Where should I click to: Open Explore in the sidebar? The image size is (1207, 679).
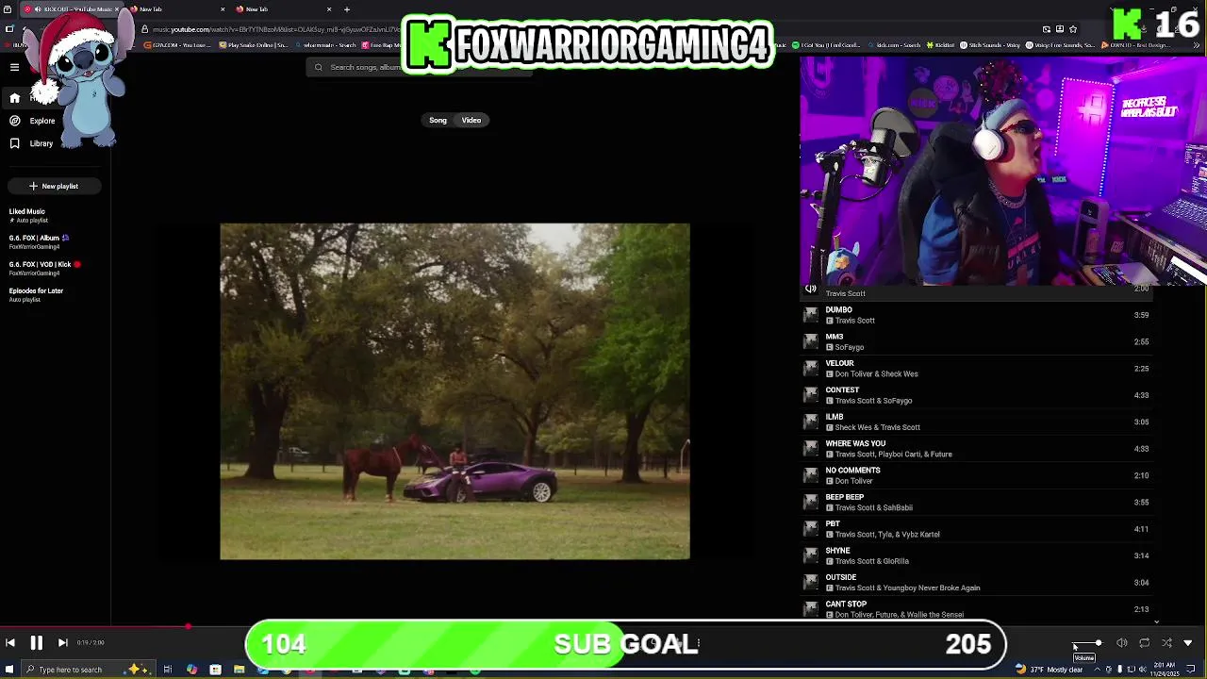[32, 121]
